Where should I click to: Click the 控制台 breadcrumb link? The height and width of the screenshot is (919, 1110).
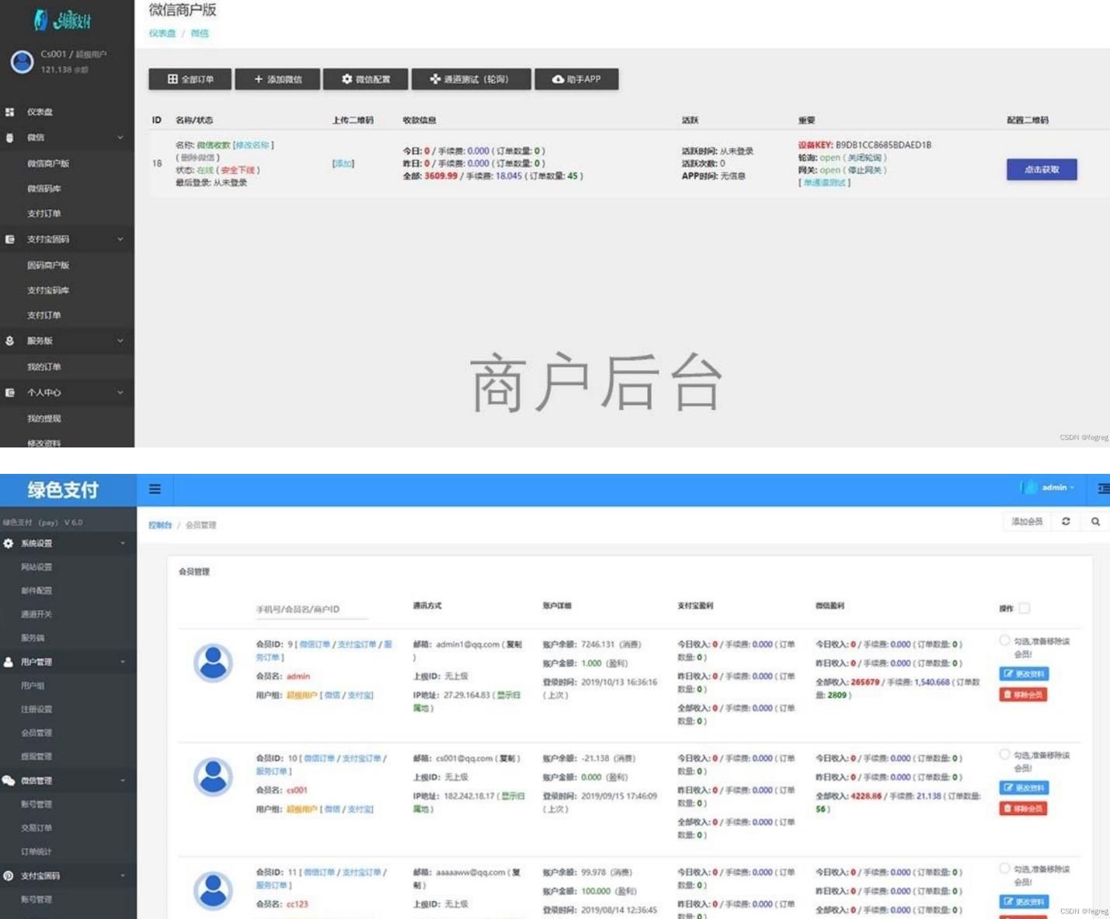pyautogui.click(x=160, y=525)
